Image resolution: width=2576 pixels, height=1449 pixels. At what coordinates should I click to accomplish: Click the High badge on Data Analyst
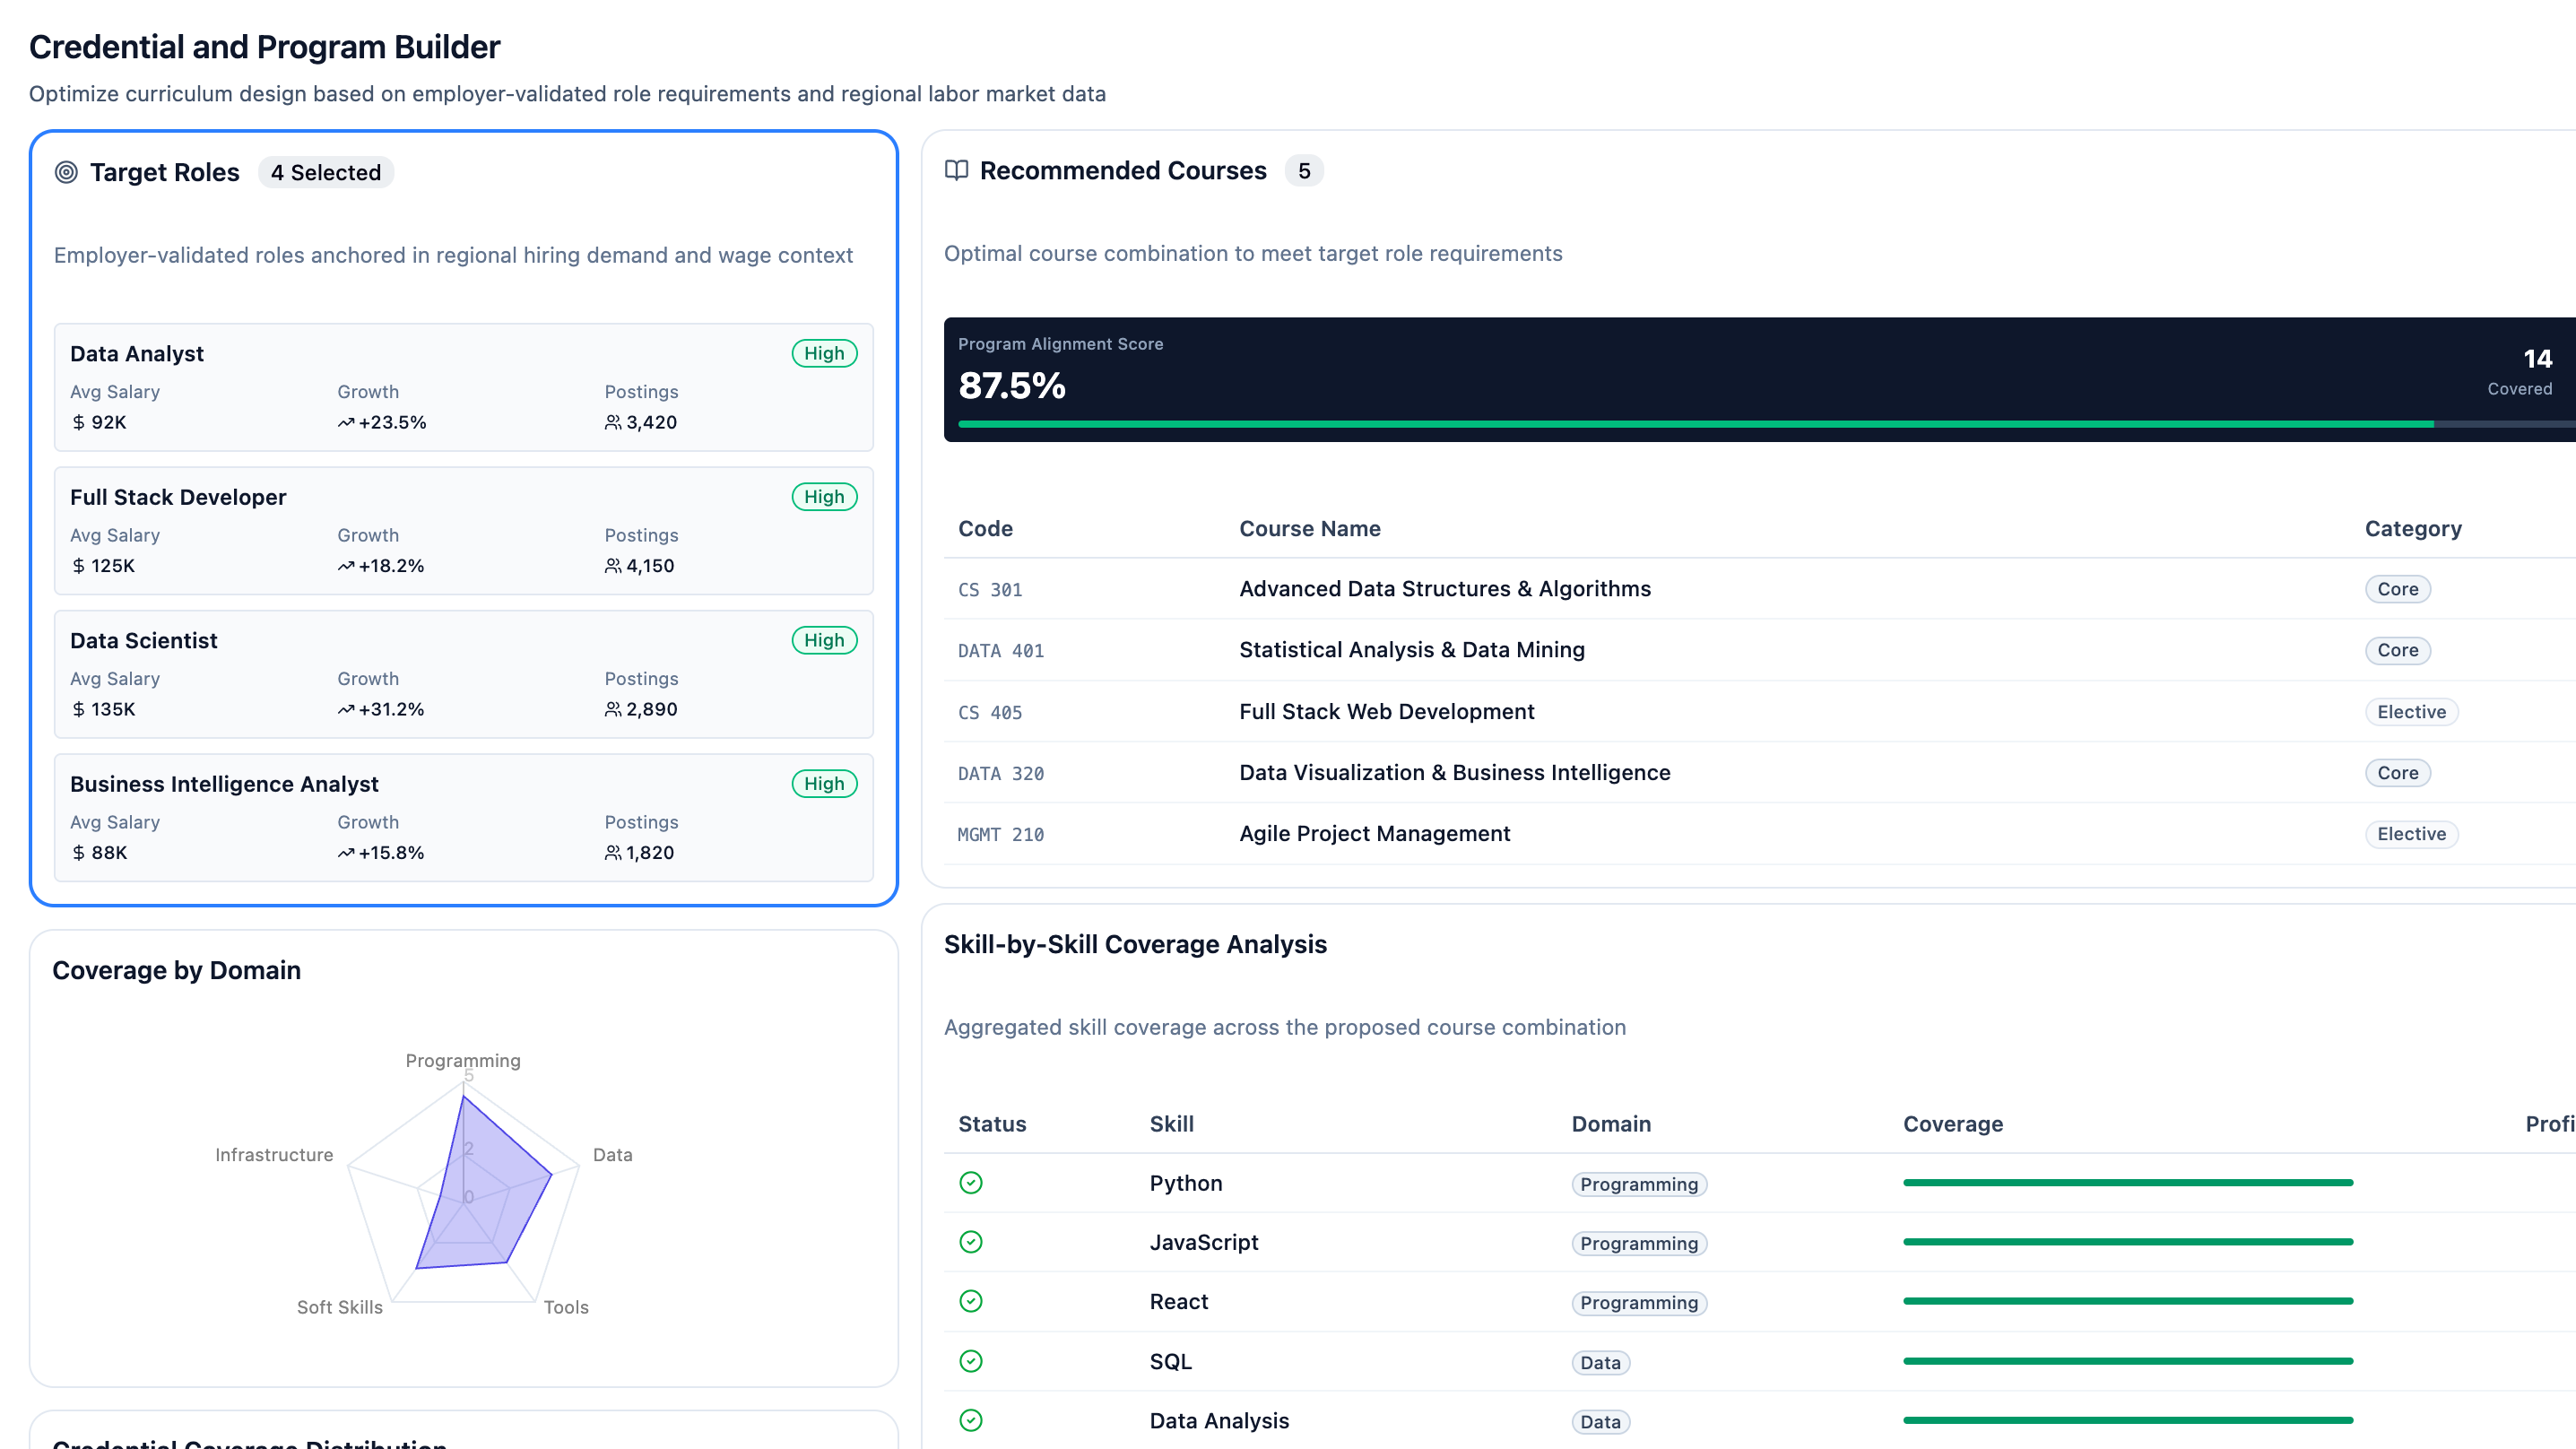coord(823,353)
